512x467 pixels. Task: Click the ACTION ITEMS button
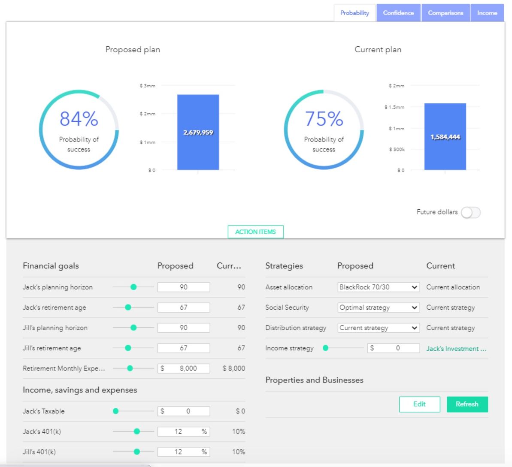click(x=255, y=232)
